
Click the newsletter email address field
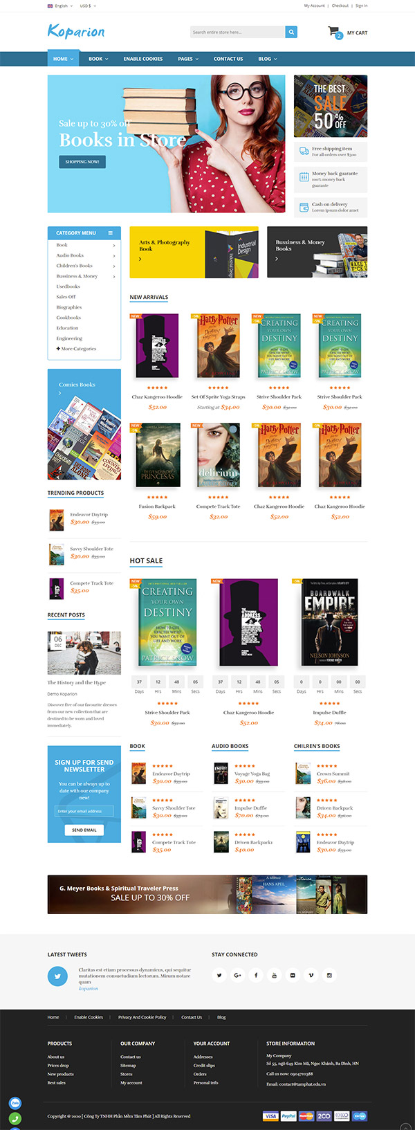pyautogui.click(x=84, y=811)
